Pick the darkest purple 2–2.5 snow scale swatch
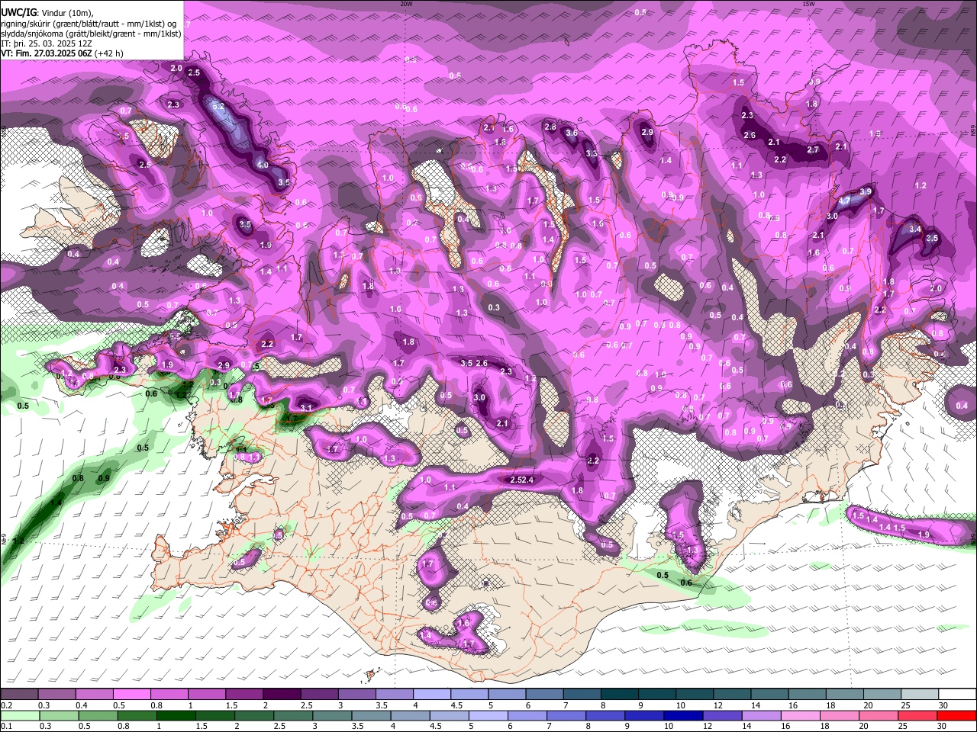977x732 pixels. 281,695
